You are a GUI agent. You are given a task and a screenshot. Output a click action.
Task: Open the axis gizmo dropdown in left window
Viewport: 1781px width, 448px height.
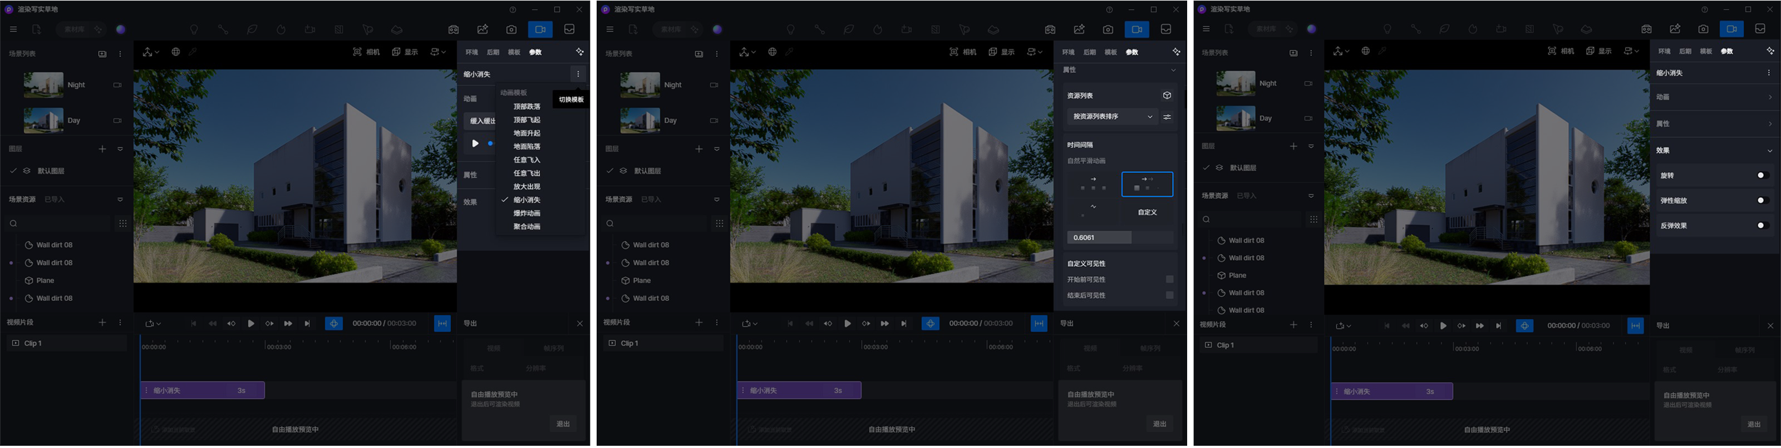151,52
